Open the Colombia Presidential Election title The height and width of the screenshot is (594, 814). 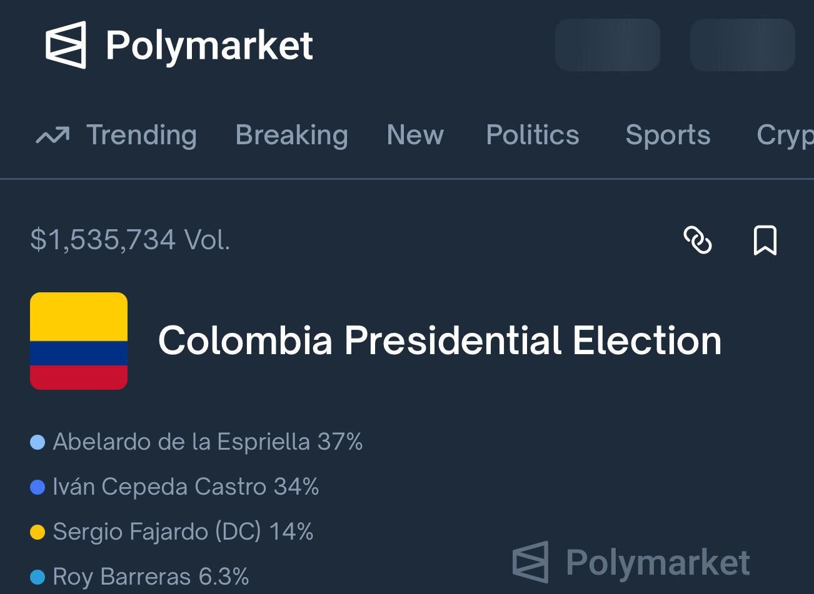(440, 341)
